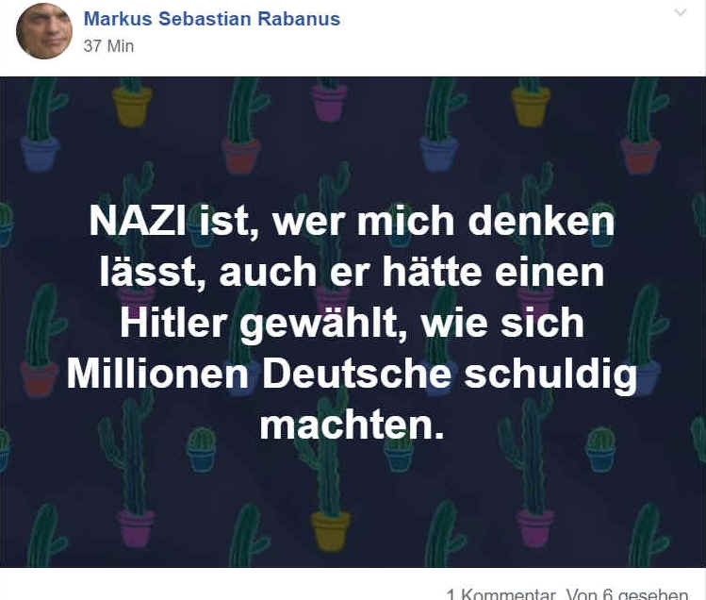Click the word 'denken' in the post image

[541, 221]
